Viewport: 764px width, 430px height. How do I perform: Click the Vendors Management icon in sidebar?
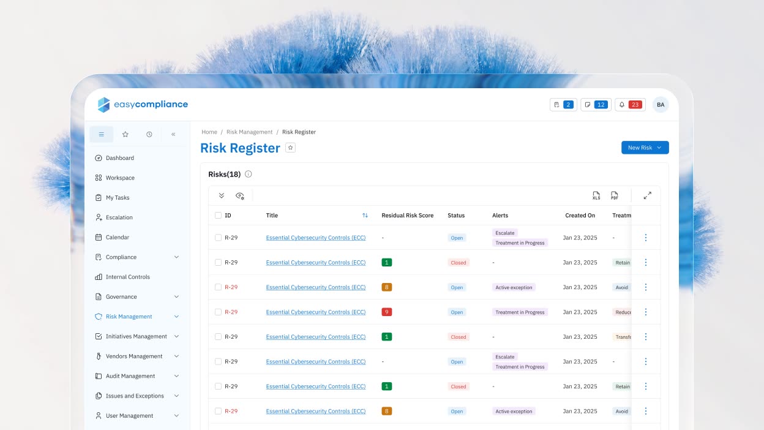click(99, 356)
